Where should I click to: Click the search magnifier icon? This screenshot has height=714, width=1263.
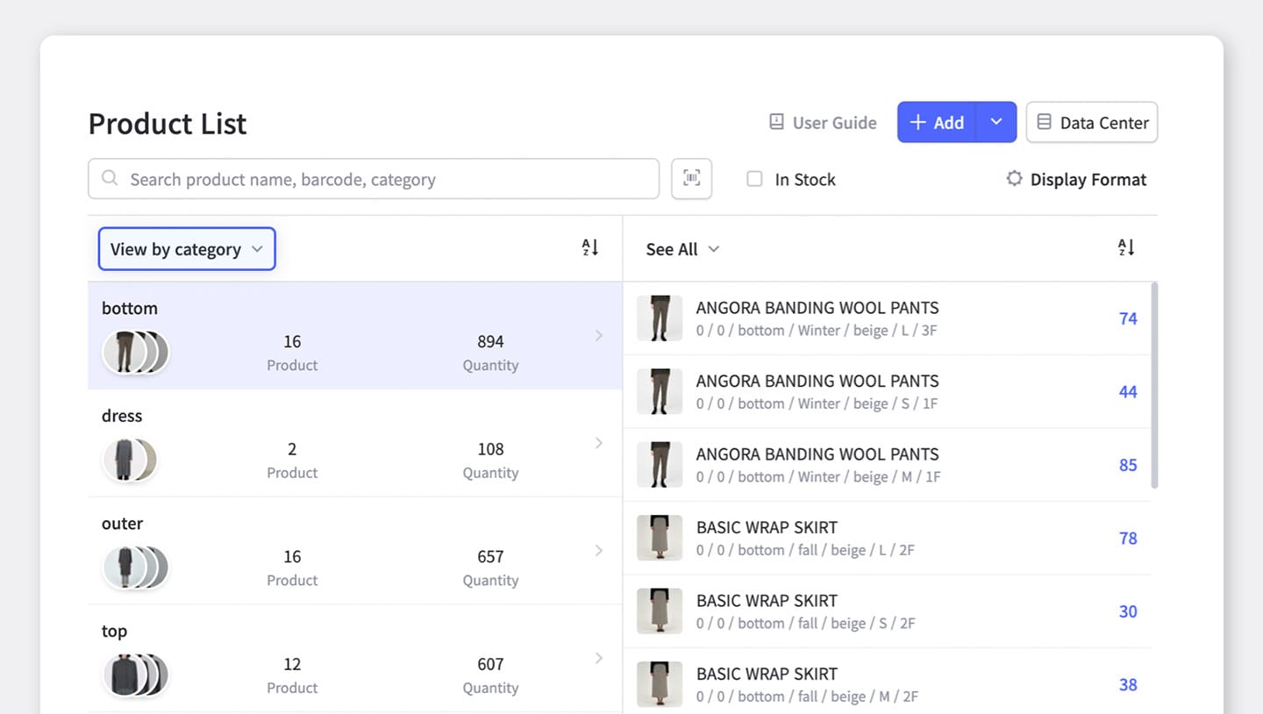click(x=109, y=178)
